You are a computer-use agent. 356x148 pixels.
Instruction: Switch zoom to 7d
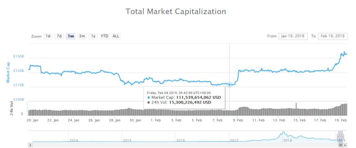coord(59,36)
